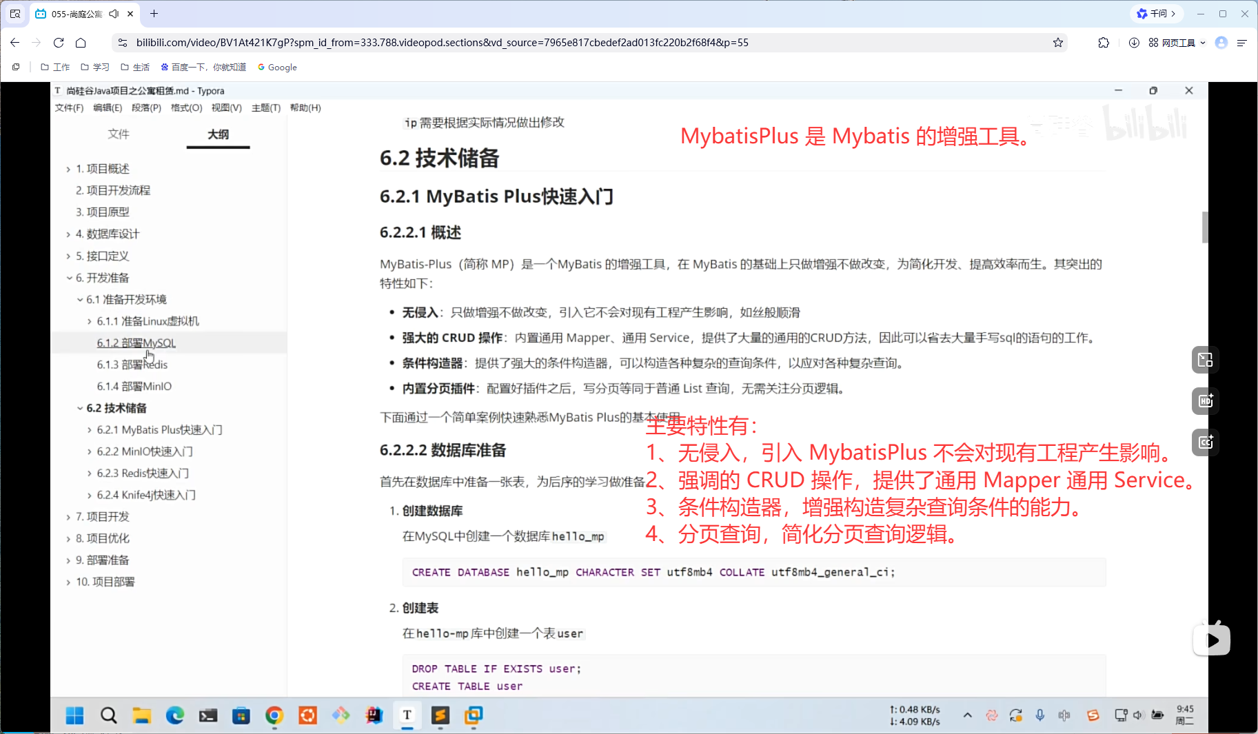
Task: Open Google bookmark
Action: 277,67
